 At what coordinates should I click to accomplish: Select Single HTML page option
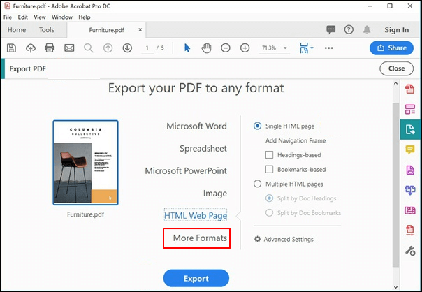coord(258,126)
